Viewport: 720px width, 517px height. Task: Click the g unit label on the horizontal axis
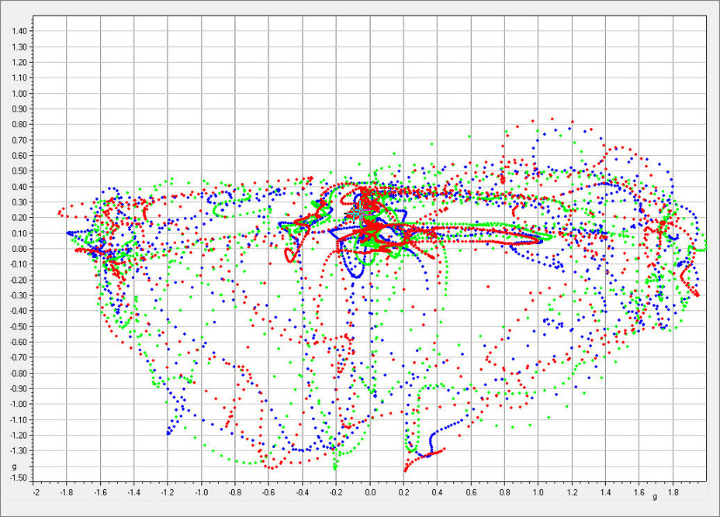click(655, 496)
